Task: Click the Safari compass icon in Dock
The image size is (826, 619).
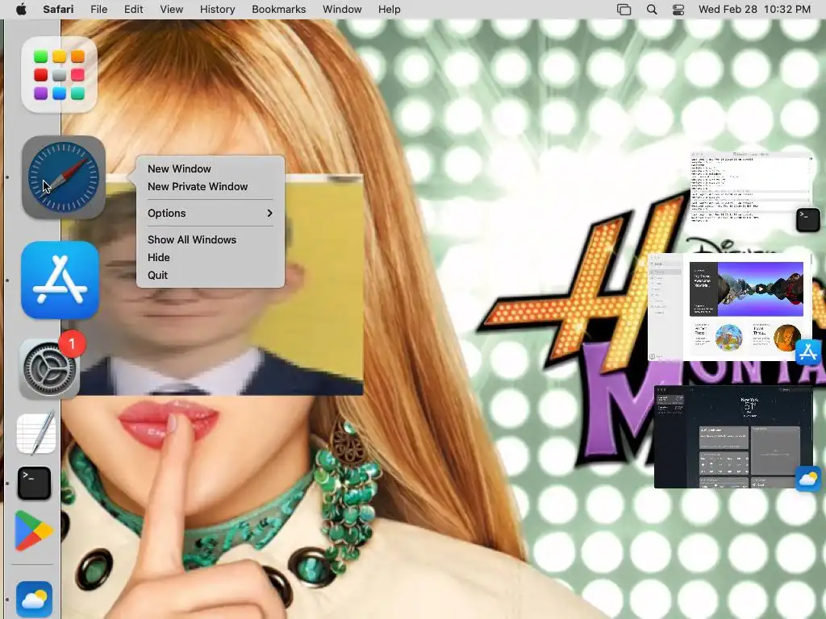Action: [x=63, y=177]
